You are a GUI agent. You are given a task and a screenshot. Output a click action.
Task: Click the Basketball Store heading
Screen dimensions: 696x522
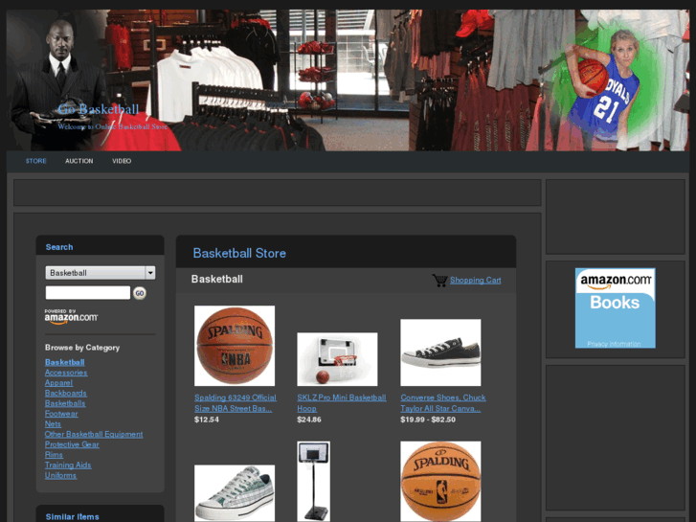coord(239,253)
